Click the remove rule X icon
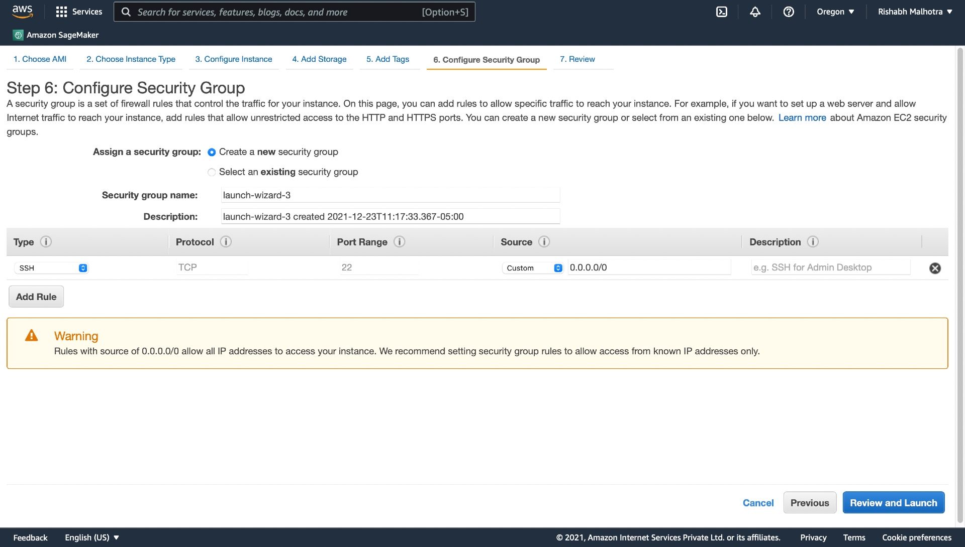The image size is (965, 547). [934, 267]
